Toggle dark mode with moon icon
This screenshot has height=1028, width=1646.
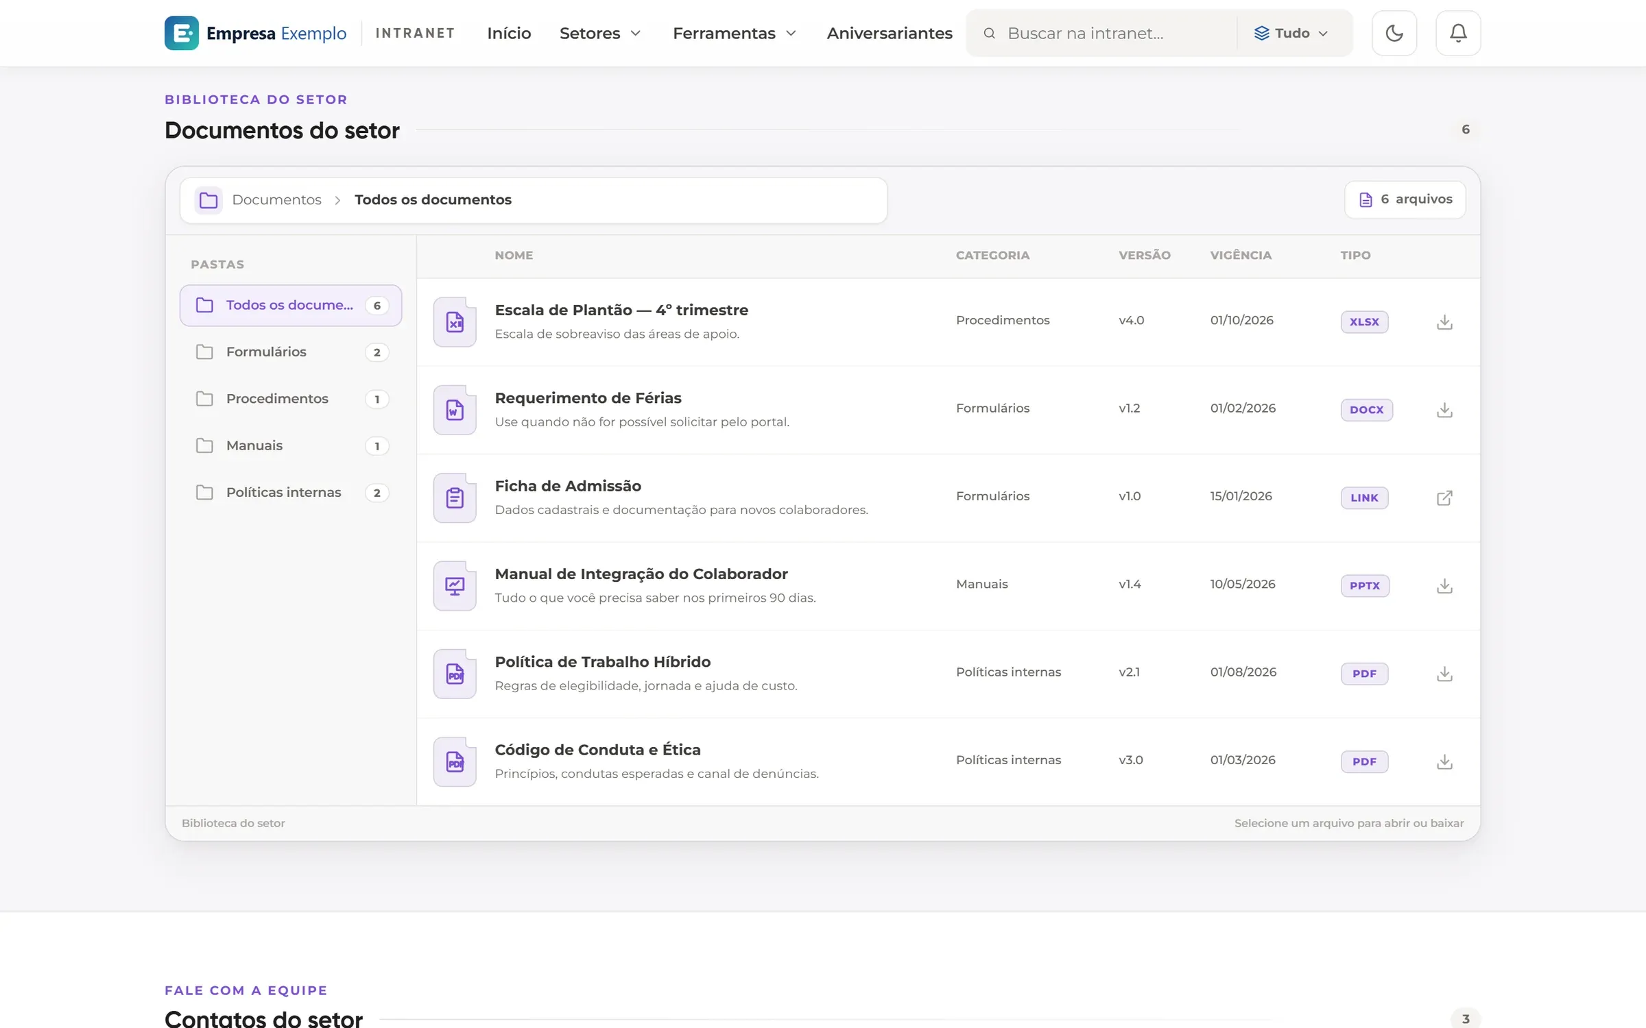click(x=1394, y=33)
